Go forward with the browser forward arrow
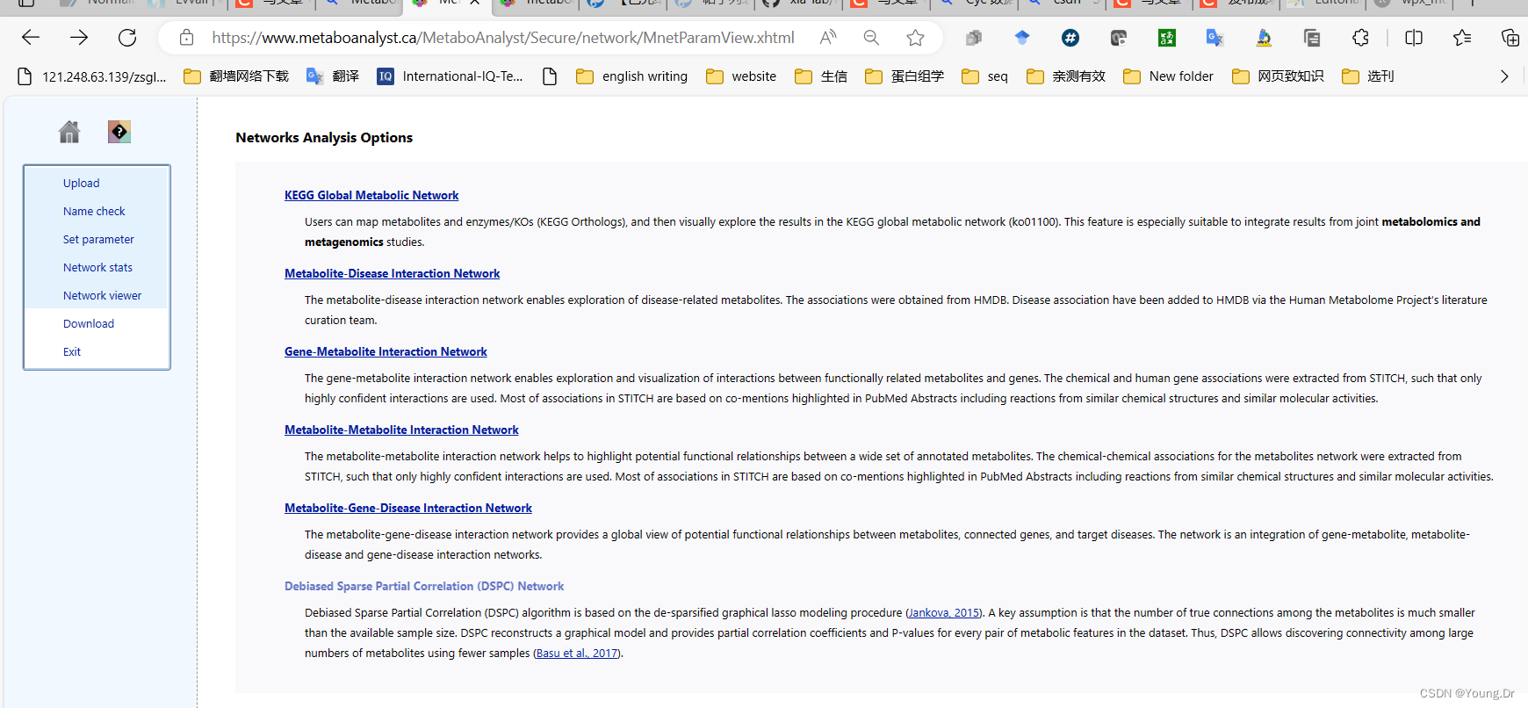1528x708 pixels. (x=79, y=38)
